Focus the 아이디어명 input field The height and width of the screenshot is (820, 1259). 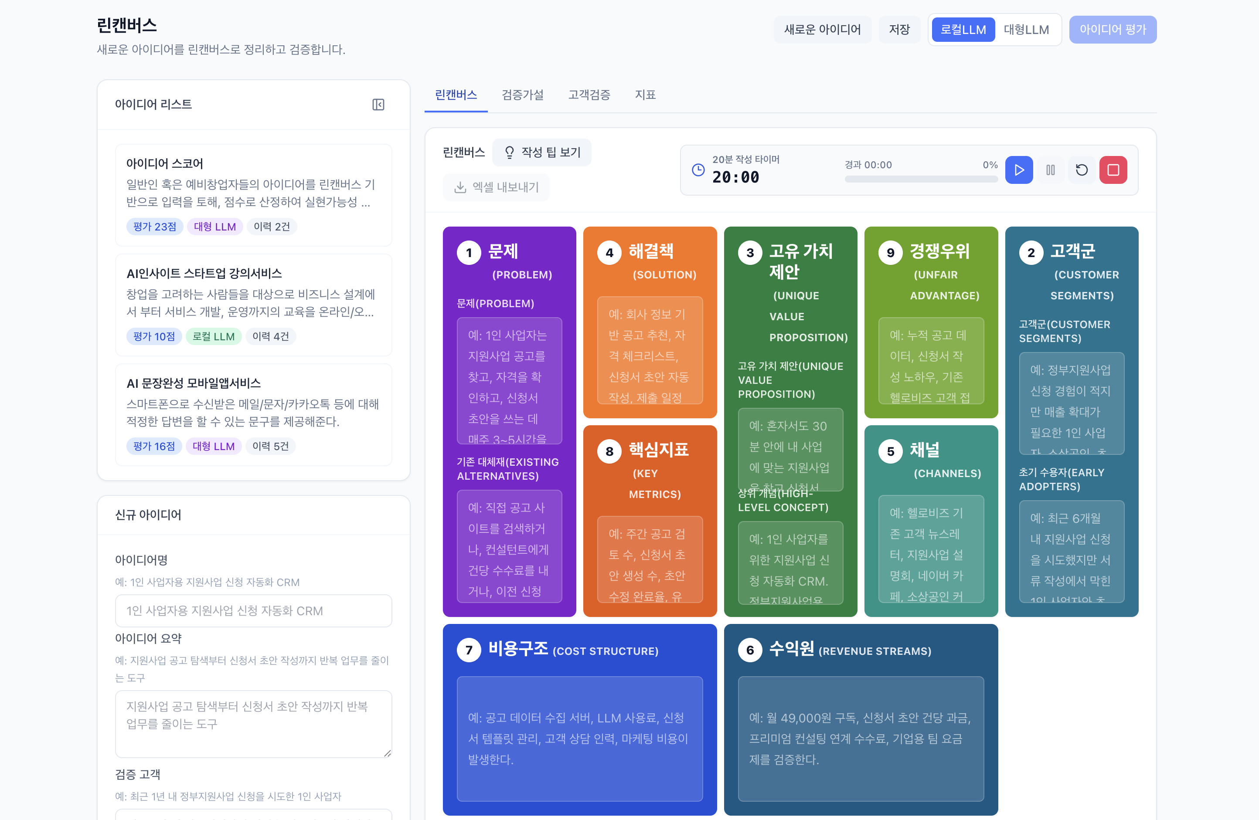(x=253, y=610)
